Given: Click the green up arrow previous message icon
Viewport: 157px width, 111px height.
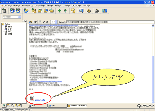Looking at the screenshot, I should 59,11.
